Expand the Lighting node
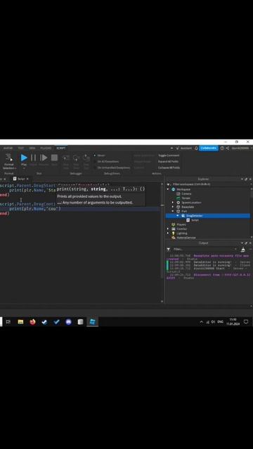 pyautogui.click(x=168, y=233)
